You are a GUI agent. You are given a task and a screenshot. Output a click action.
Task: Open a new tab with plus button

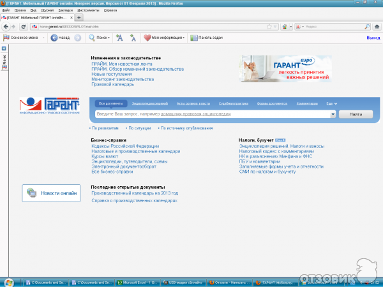pyautogui.click(x=79, y=18)
